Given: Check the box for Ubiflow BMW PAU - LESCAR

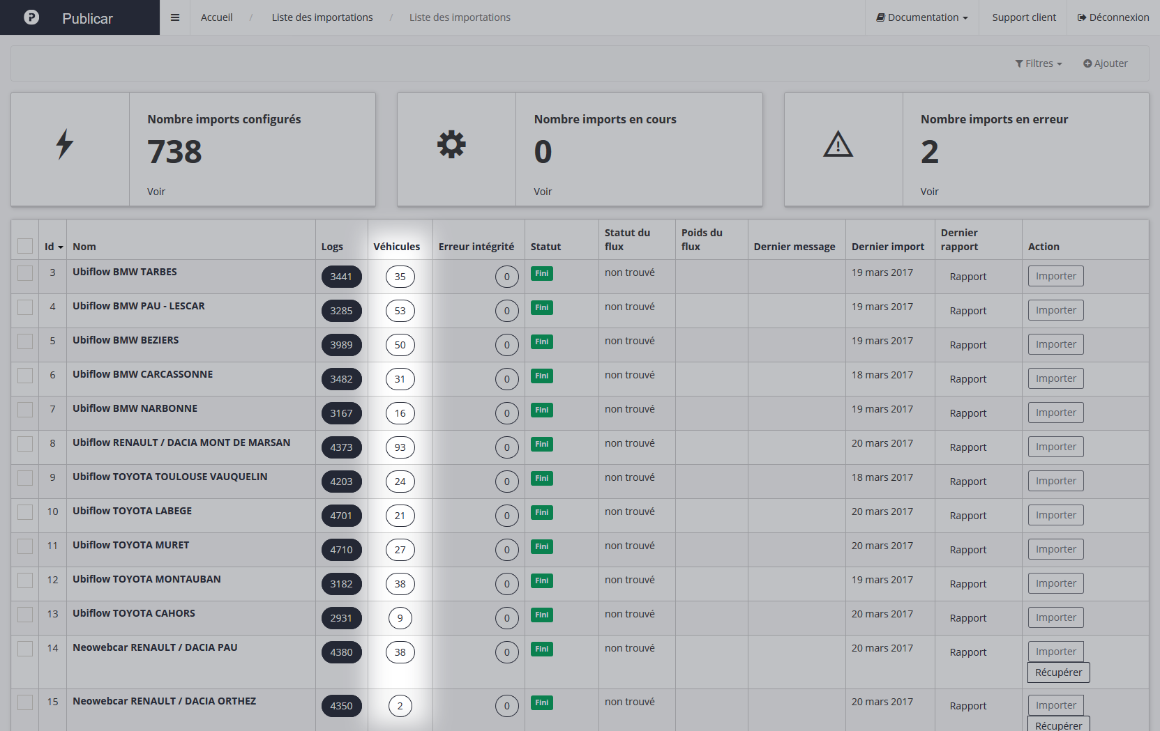Looking at the screenshot, I should click(25, 307).
